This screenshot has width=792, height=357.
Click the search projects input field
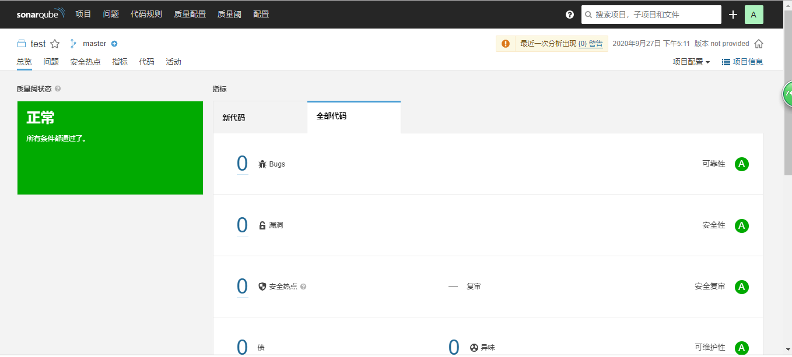point(651,15)
